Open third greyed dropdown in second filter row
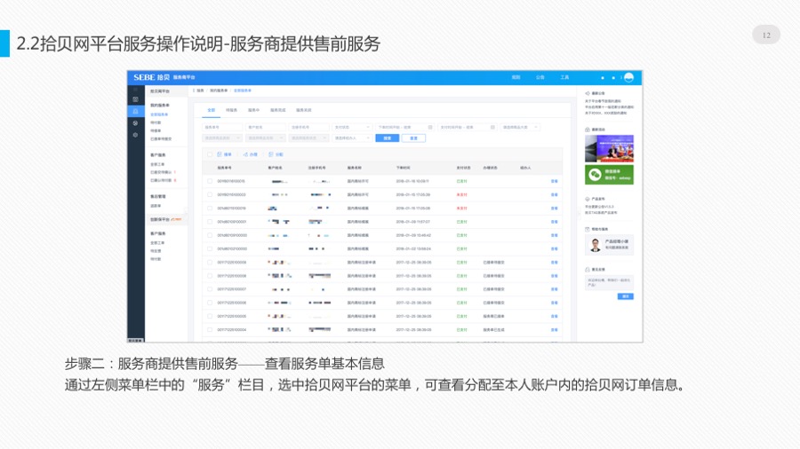Image resolution: width=800 pixels, height=449 pixels. [x=308, y=138]
